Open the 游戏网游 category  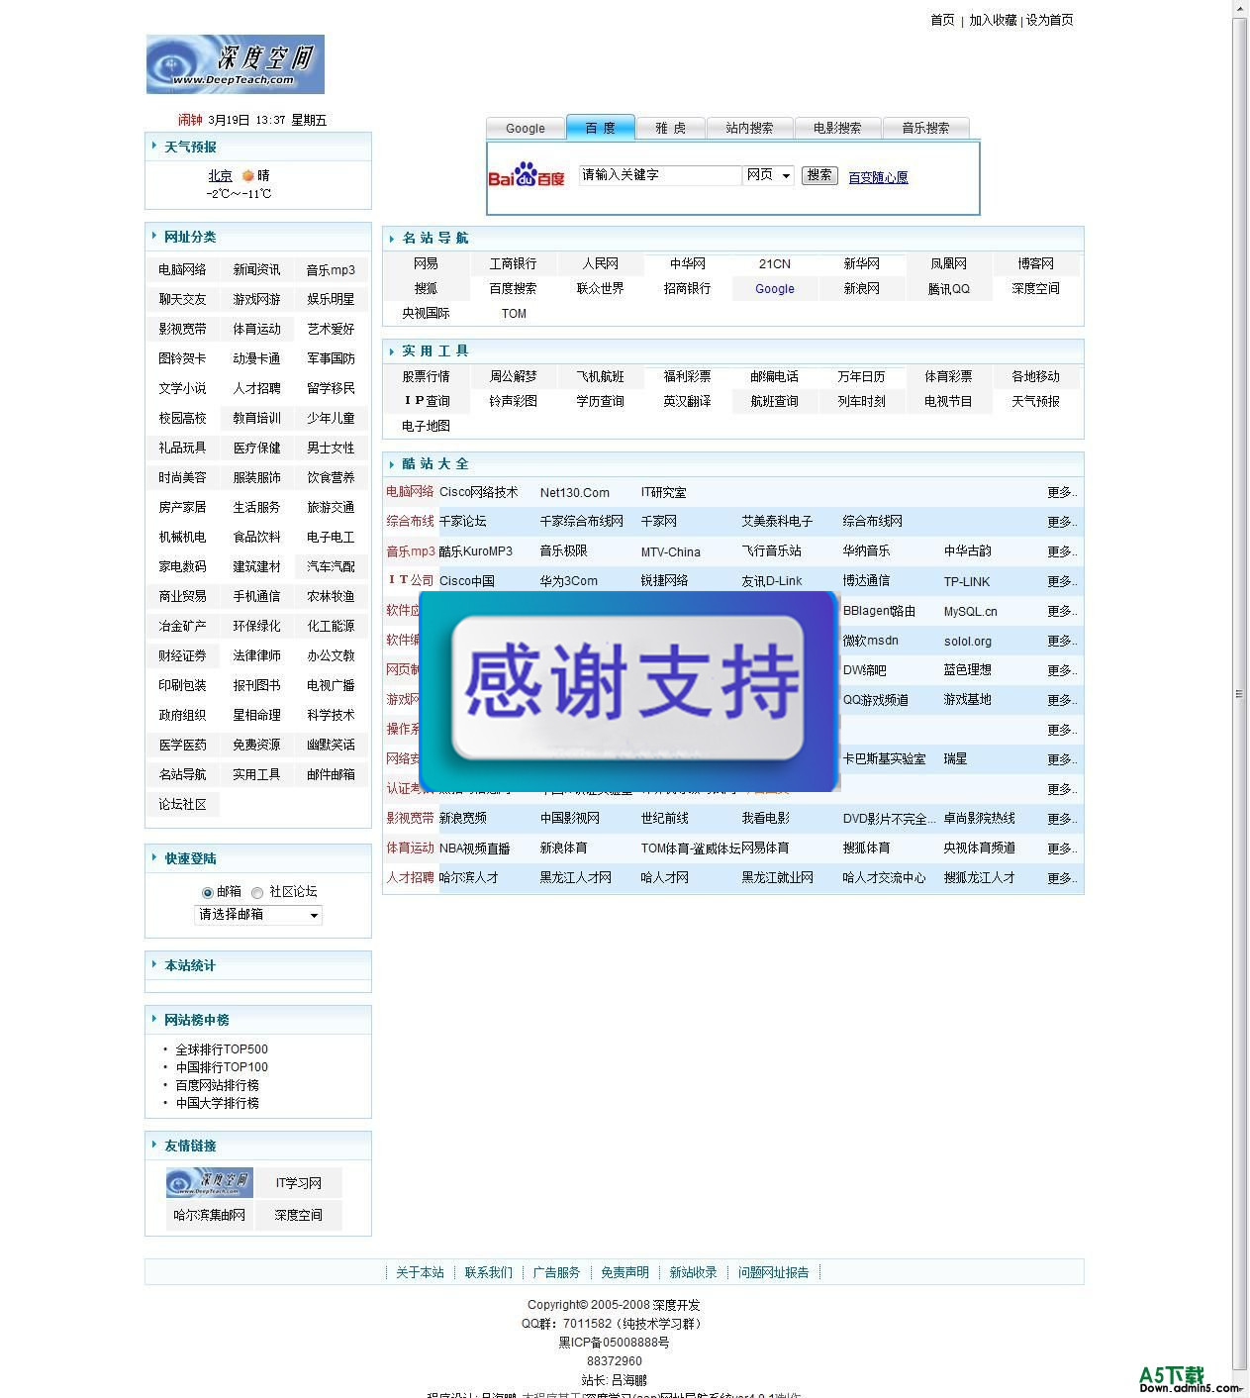256,299
